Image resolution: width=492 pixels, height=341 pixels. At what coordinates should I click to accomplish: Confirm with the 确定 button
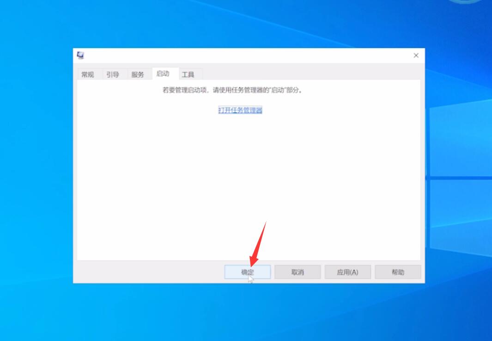click(x=248, y=272)
